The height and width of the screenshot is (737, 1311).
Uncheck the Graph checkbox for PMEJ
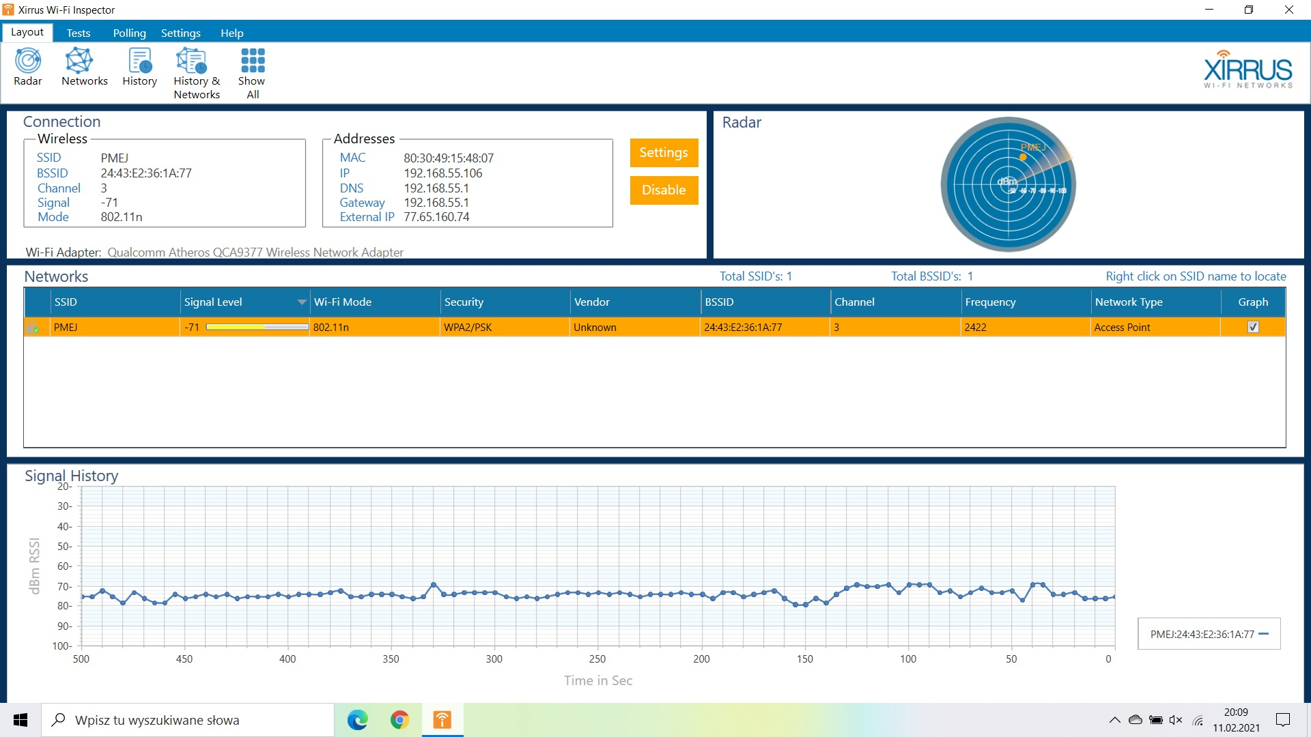coord(1253,327)
